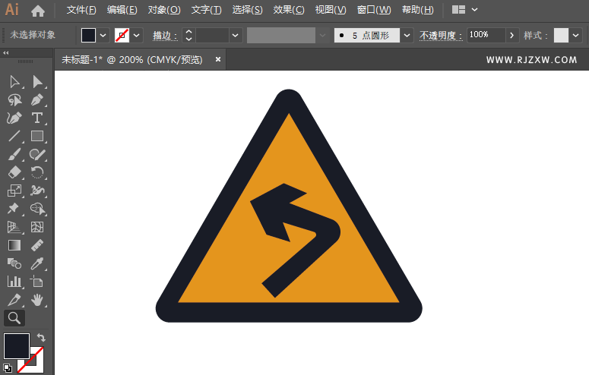Close the 未标题-1* document tab
Screen dimensions: 589x375
(x=218, y=59)
